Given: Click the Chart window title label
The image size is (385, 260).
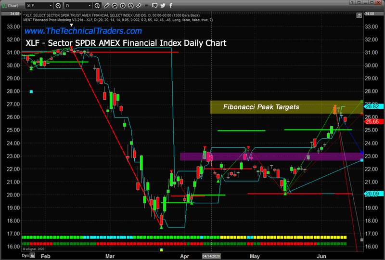Looking at the screenshot, I should (11, 6).
